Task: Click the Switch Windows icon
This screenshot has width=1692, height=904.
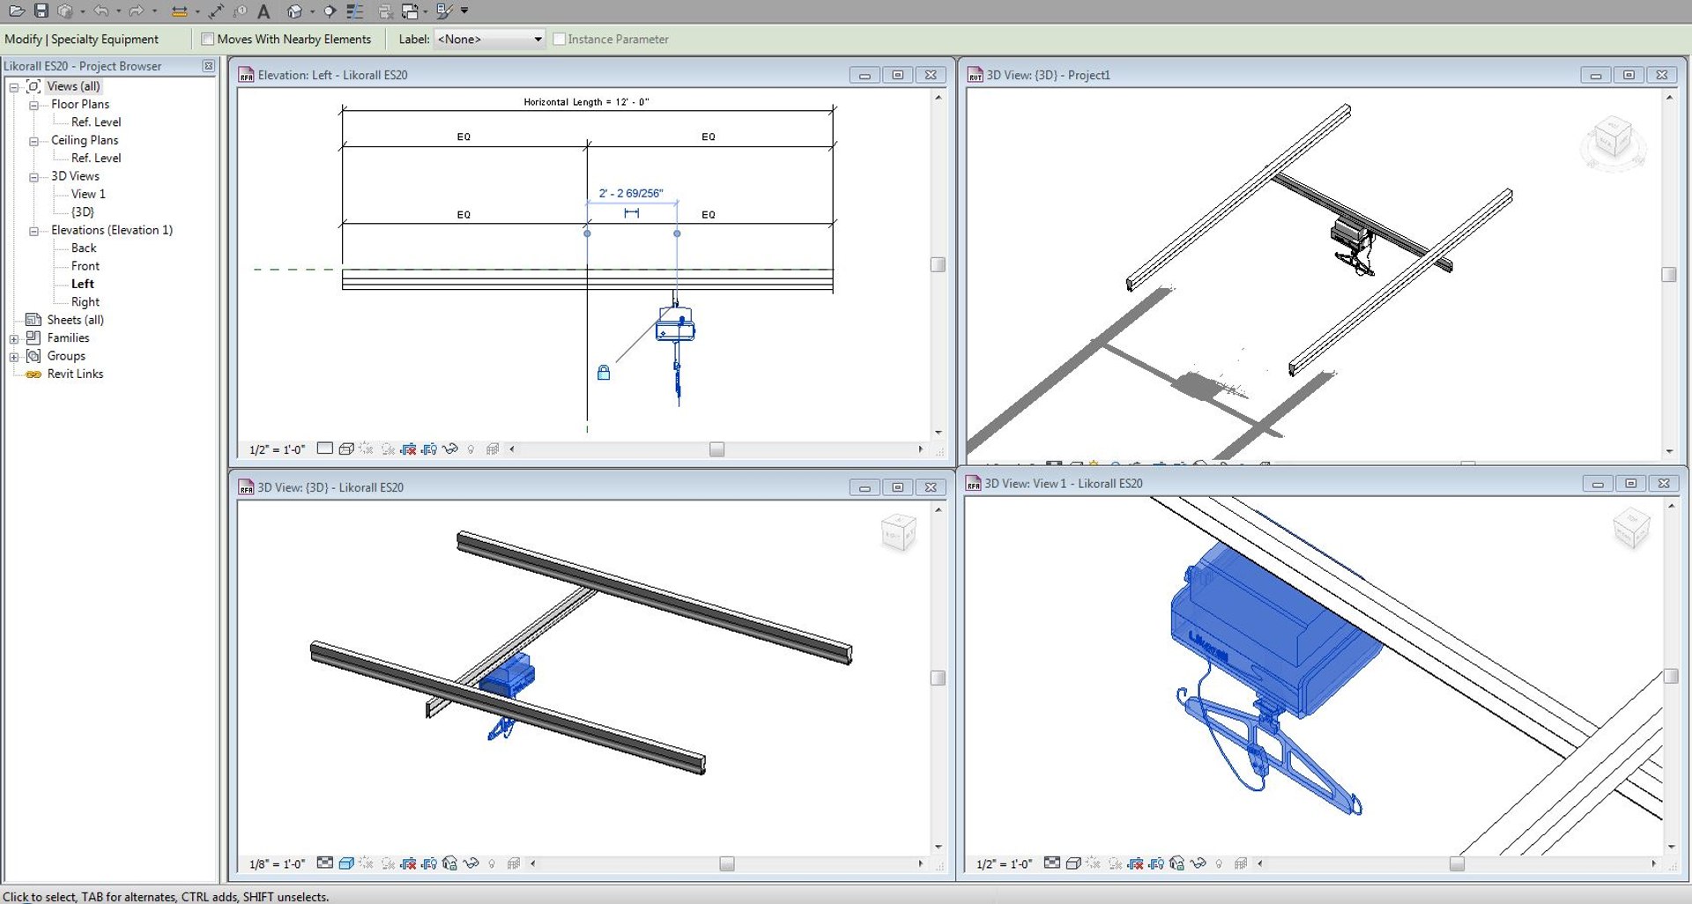Action: point(411,11)
